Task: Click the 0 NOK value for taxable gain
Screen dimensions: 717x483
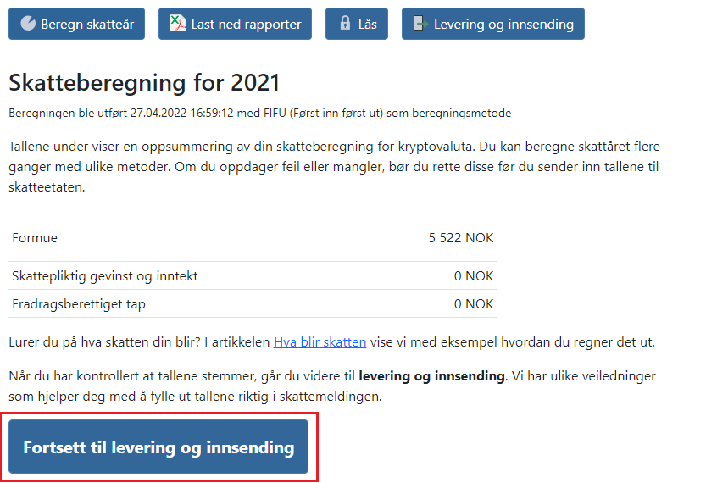Action: click(x=474, y=275)
